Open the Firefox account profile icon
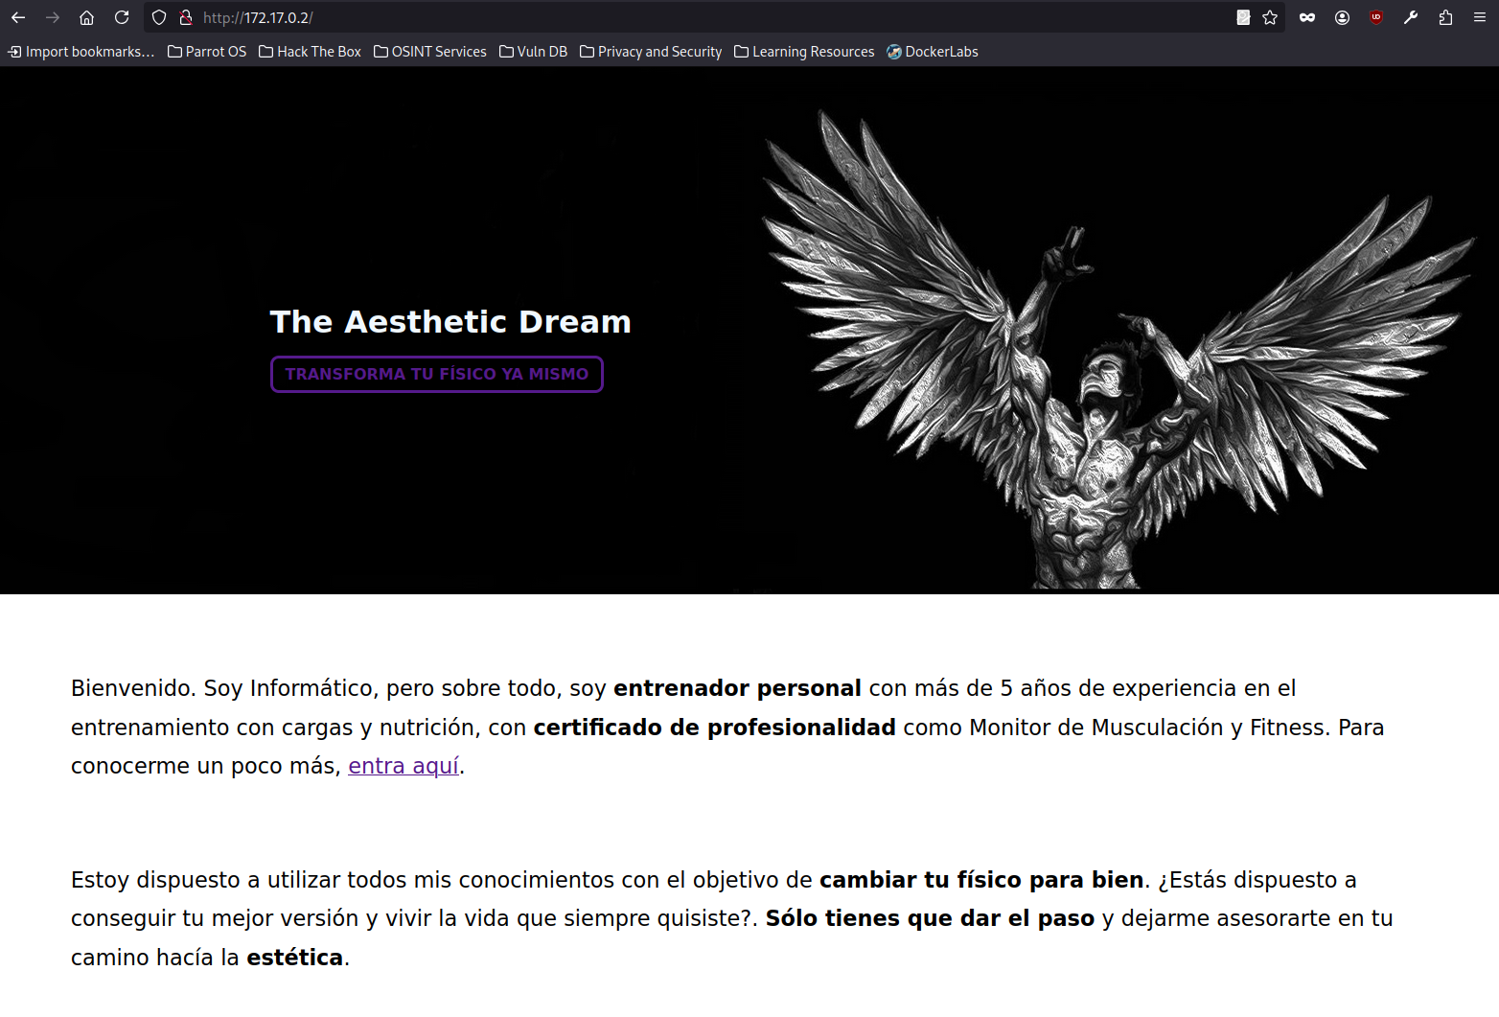 tap(1342, 17)
